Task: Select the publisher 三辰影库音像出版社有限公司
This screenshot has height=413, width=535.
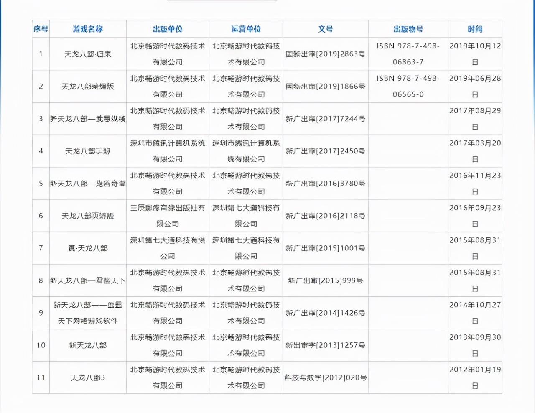Action: 168,216
